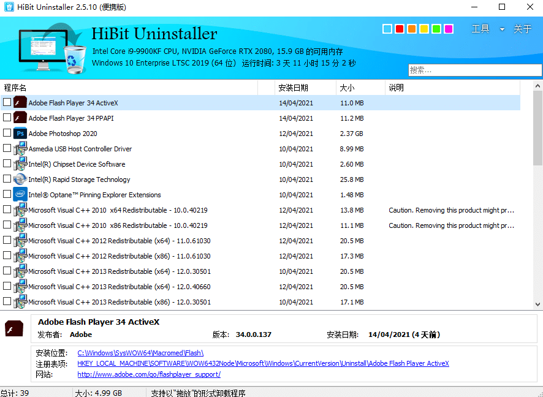The height and width of the screenshot is (397, 543).
Task: Open the 关于 menu
Action: pyautogui.click(x=522, y=29)
